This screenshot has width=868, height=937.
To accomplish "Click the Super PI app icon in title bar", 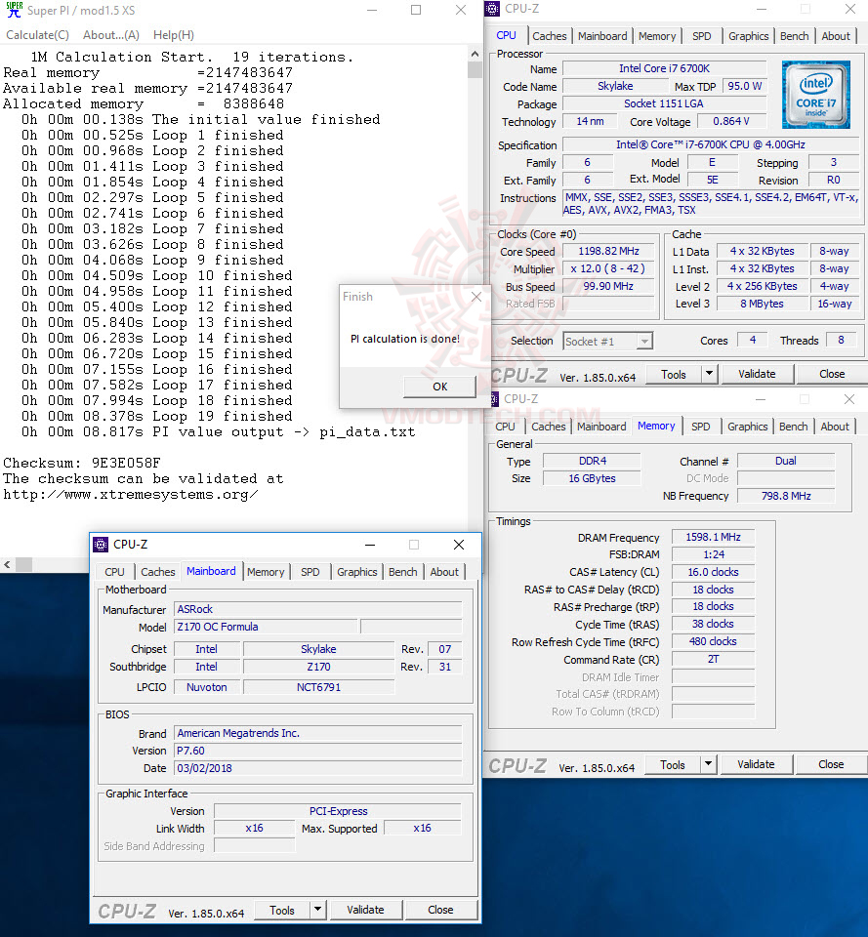I will pos(14,10).
